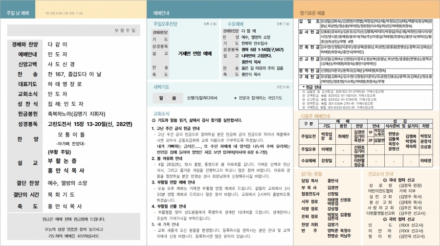Click the heading '2. 봄 야유회 안내'

point(167,158)
